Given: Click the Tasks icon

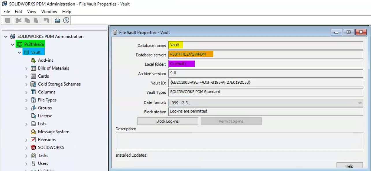Looking at the screenshot, I should point(33,155).
